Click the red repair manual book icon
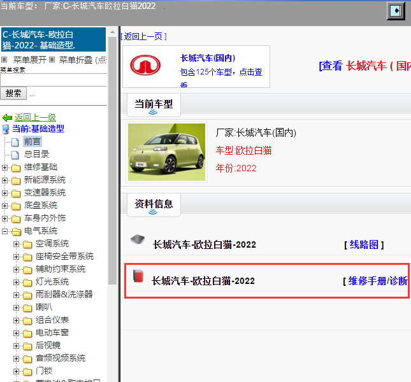Screen dimensions: 411x382 (138, 276)
